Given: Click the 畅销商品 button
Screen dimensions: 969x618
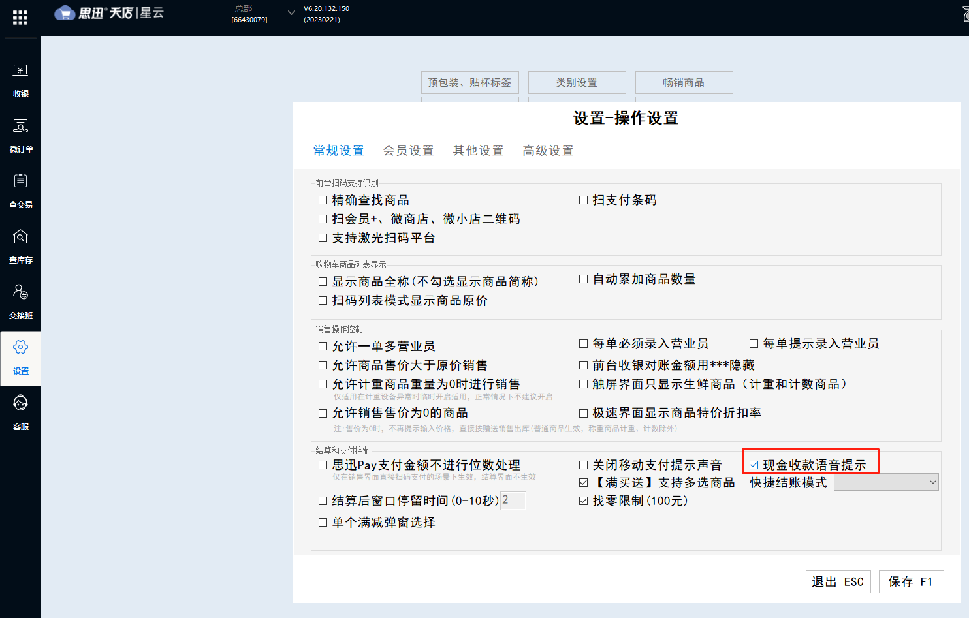Looking at the screenshot, I should click(x=684, y=82).
